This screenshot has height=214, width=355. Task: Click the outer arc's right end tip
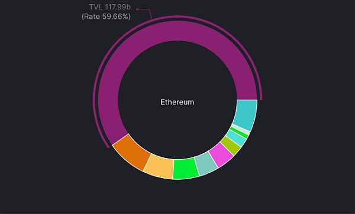pyautogui.click(x=261, y=99)
